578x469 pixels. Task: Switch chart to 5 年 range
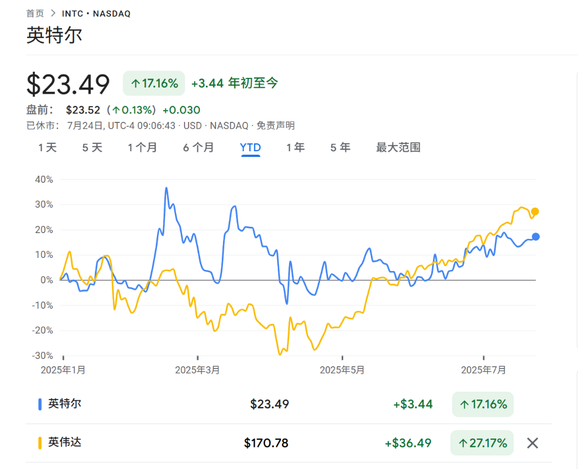tap(340, 147)
